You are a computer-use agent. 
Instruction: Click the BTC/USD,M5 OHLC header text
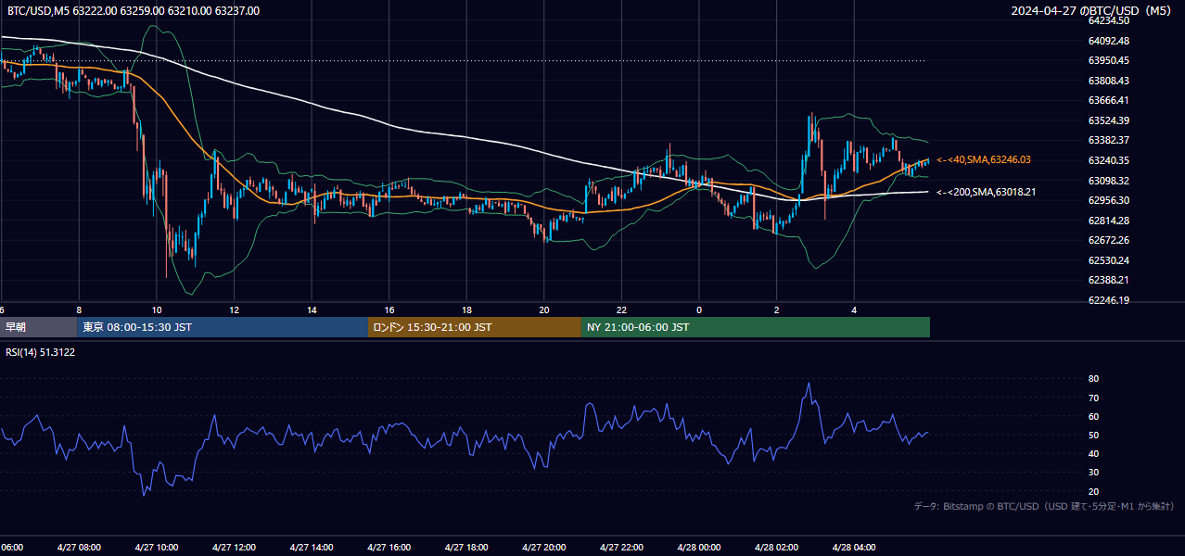pos(133,11)
